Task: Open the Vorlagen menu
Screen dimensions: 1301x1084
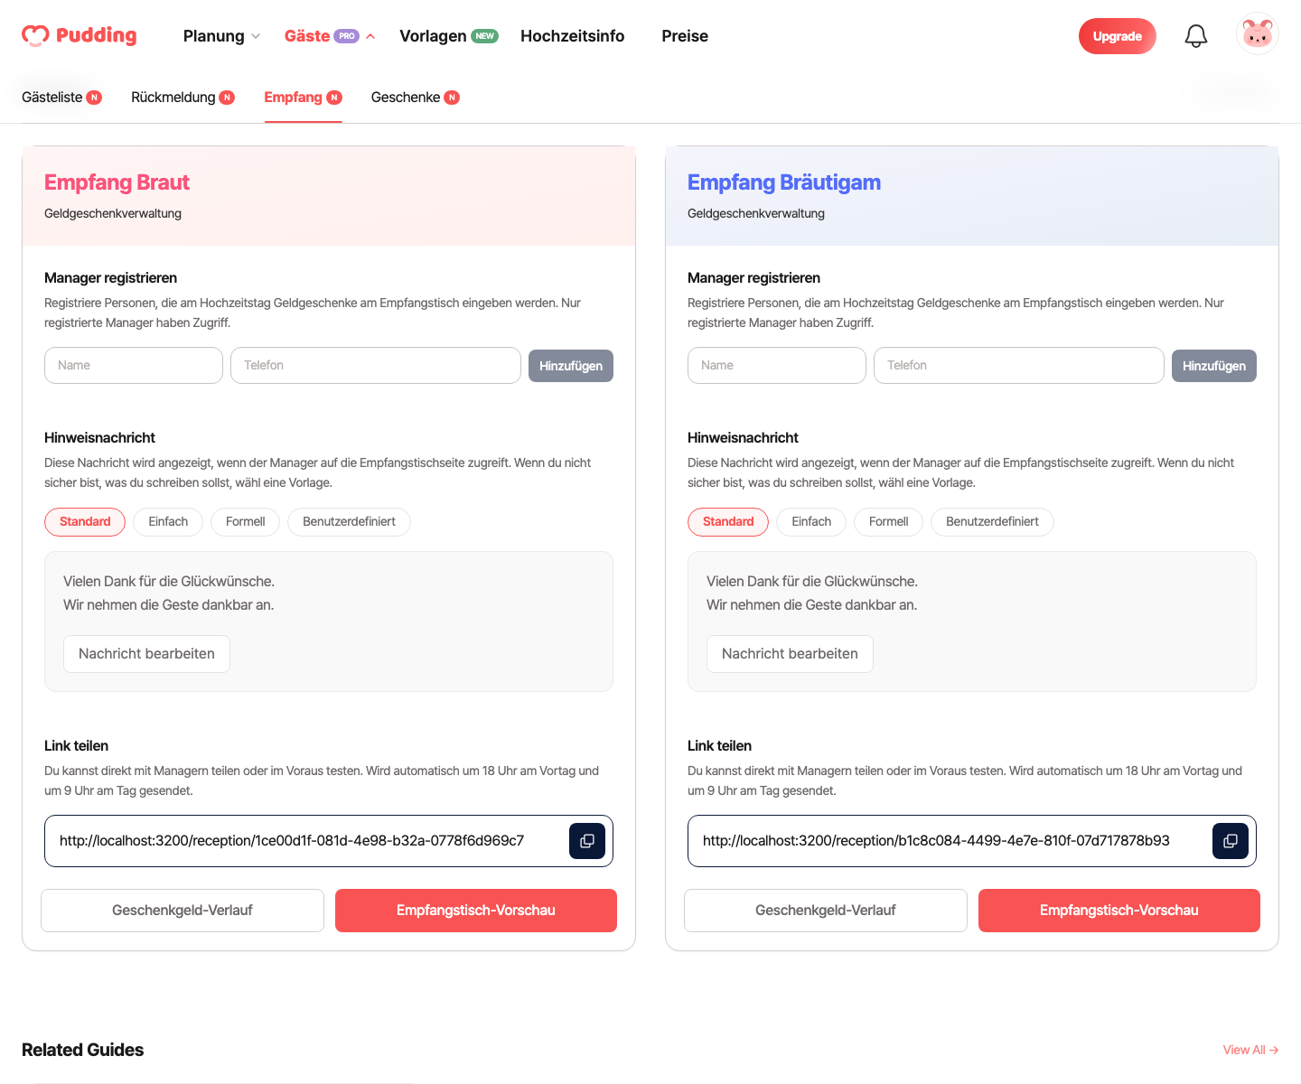Action: click(433, 36)
